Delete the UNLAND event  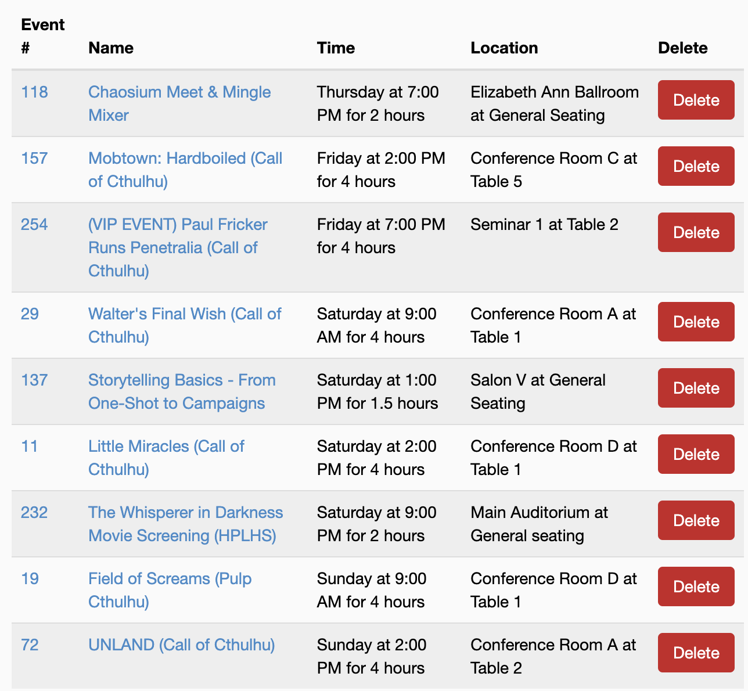696,653
